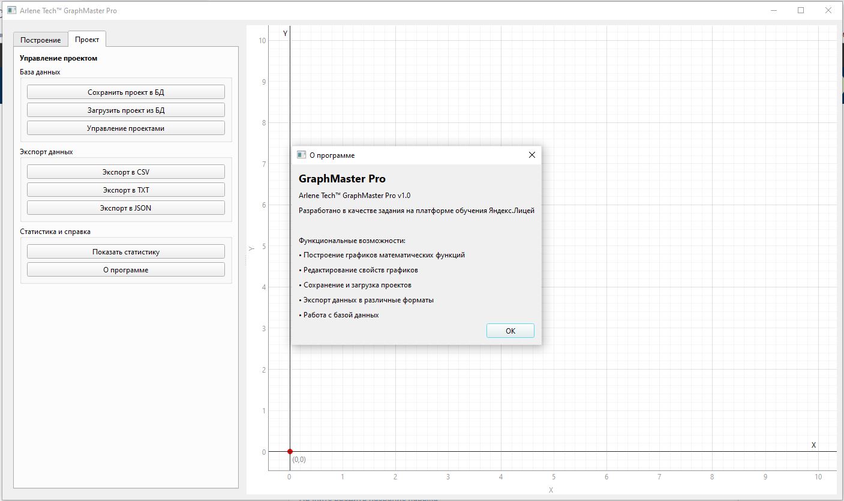Click the Работа с базой данных line
Viewport: 844px width, 501px height.
click(339, 315)
